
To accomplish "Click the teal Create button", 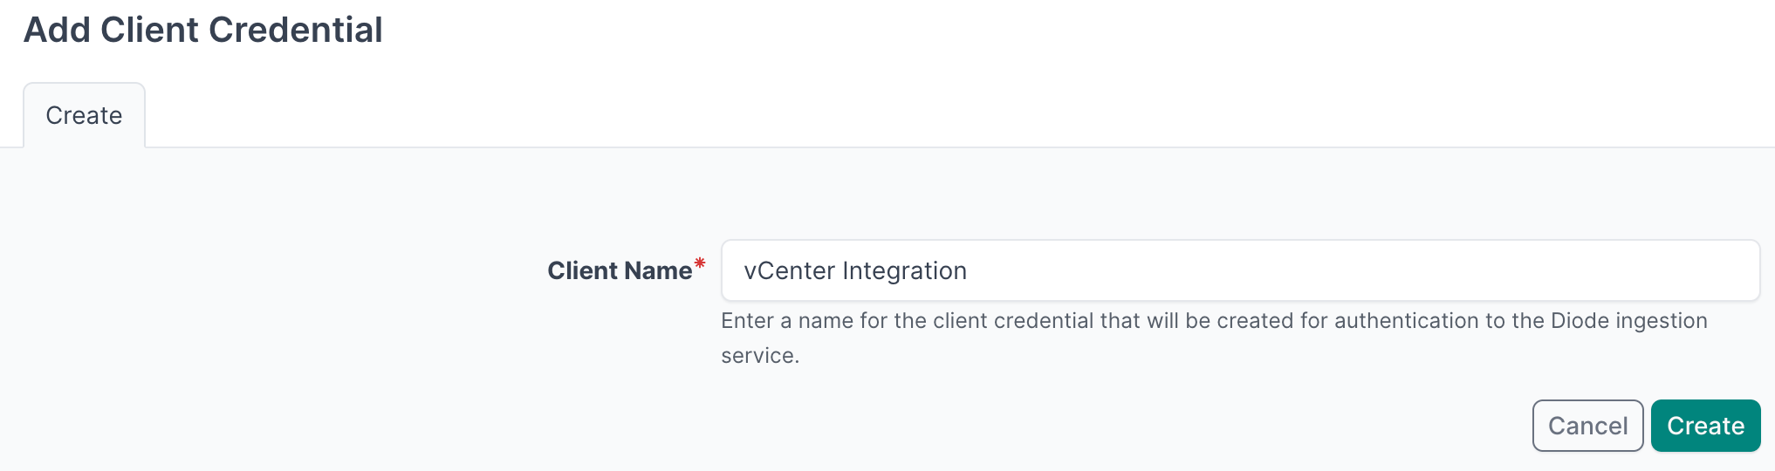I will [1704, 426].
